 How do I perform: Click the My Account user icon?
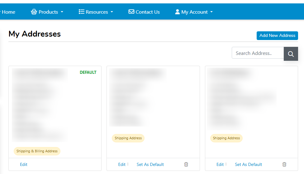(x=178, y=12)
